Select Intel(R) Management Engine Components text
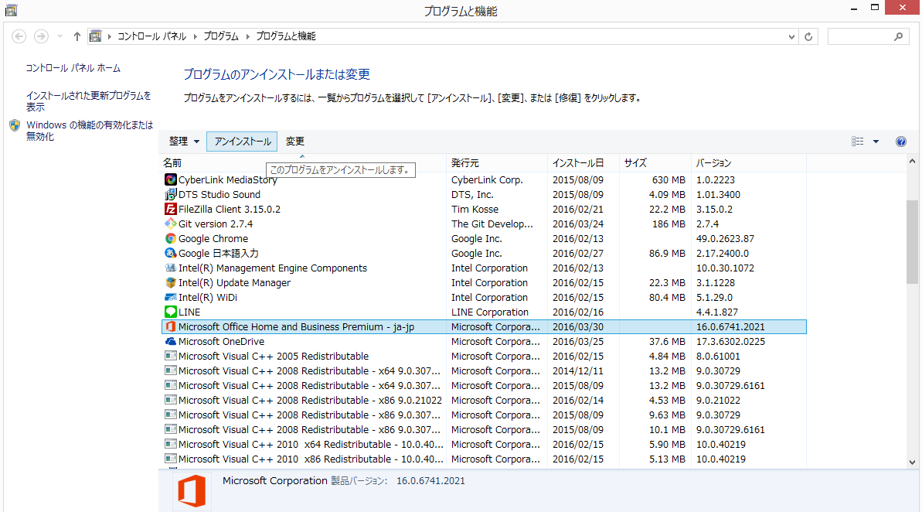This screenshot has width=922, height=512. click(x=273, y=268)
